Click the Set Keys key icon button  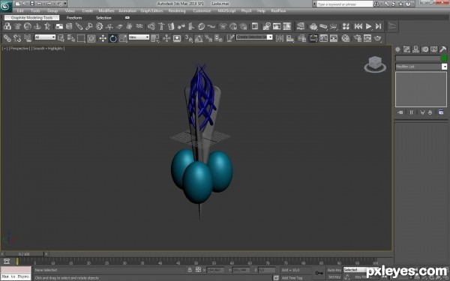pyautogui.click(x=319, y=273)
